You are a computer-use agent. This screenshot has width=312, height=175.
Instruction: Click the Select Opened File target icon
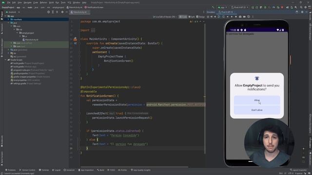[x=49, y=12]
